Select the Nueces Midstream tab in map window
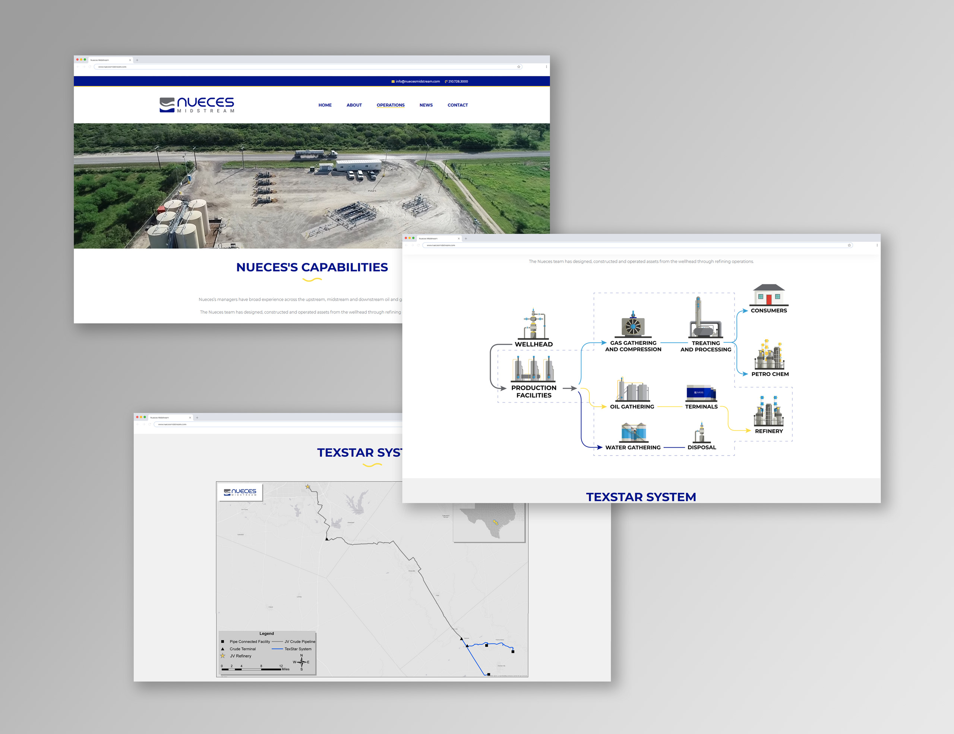Viewport: 954px width, 734px height. pos(170,418)
